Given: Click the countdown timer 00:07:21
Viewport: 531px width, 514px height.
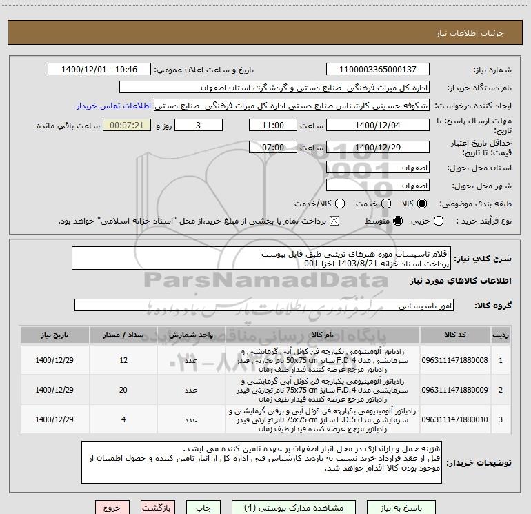Looking at the screenshot, I should coord(127,125).
